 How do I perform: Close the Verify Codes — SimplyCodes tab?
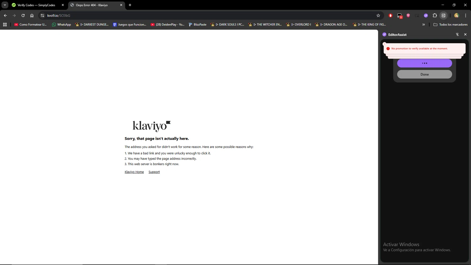coord(62,5)
